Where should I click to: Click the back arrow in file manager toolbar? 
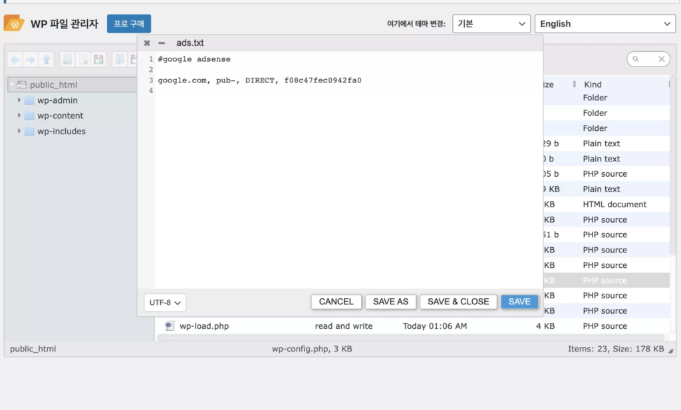click(x=15, y=59)
